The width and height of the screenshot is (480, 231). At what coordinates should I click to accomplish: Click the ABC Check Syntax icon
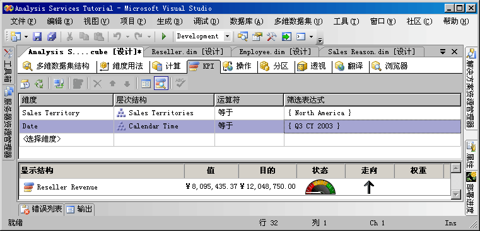[x=180, y=83]
